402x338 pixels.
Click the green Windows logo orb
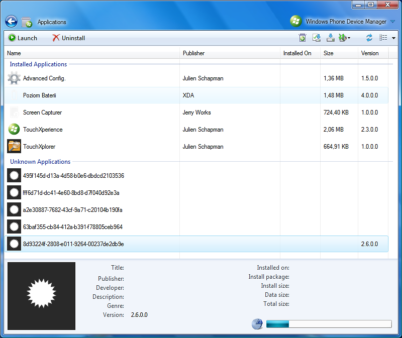point(296,21)
